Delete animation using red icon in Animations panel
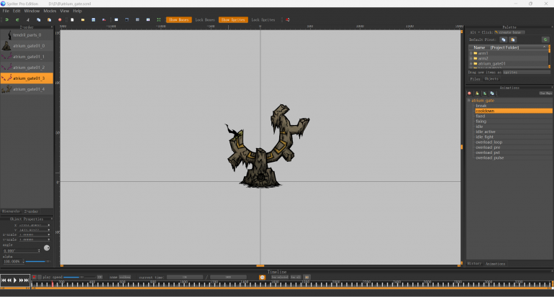This screenshot has width=554, height=297. point(470,93)
